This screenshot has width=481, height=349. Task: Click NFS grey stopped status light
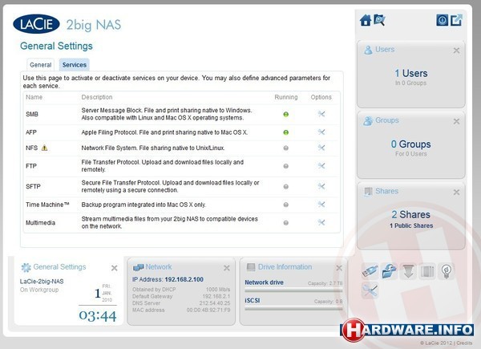pos(285,148)
